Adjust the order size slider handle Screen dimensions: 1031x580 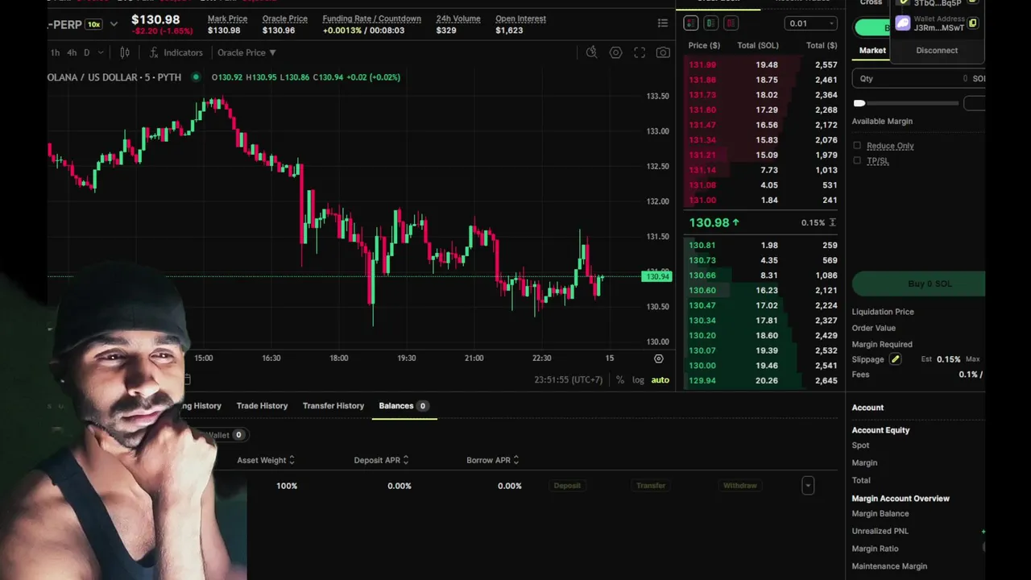[x=859, y=103]
